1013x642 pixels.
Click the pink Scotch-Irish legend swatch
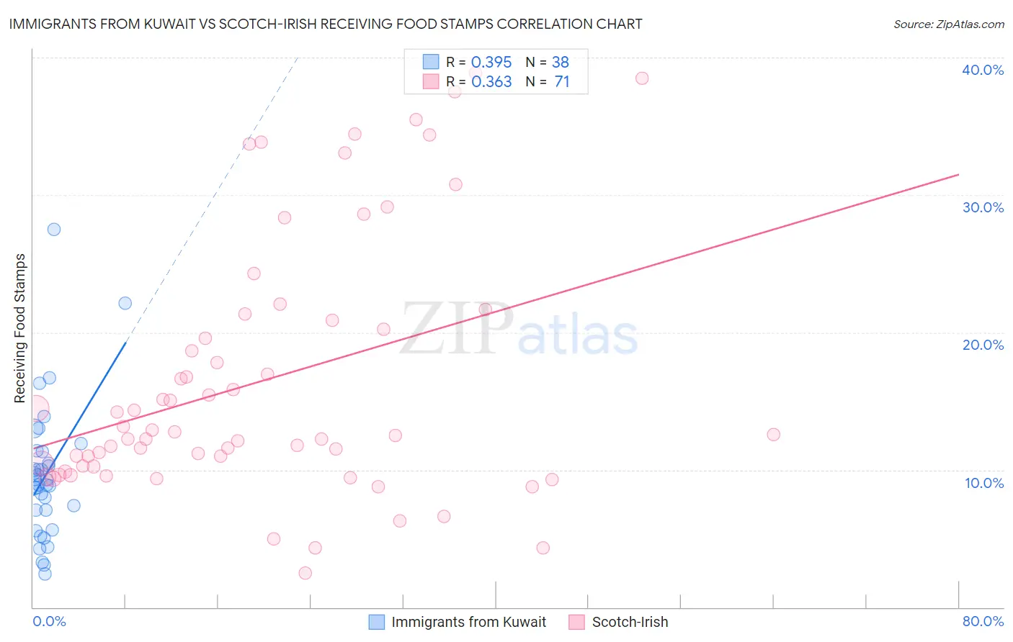[576, 622]
